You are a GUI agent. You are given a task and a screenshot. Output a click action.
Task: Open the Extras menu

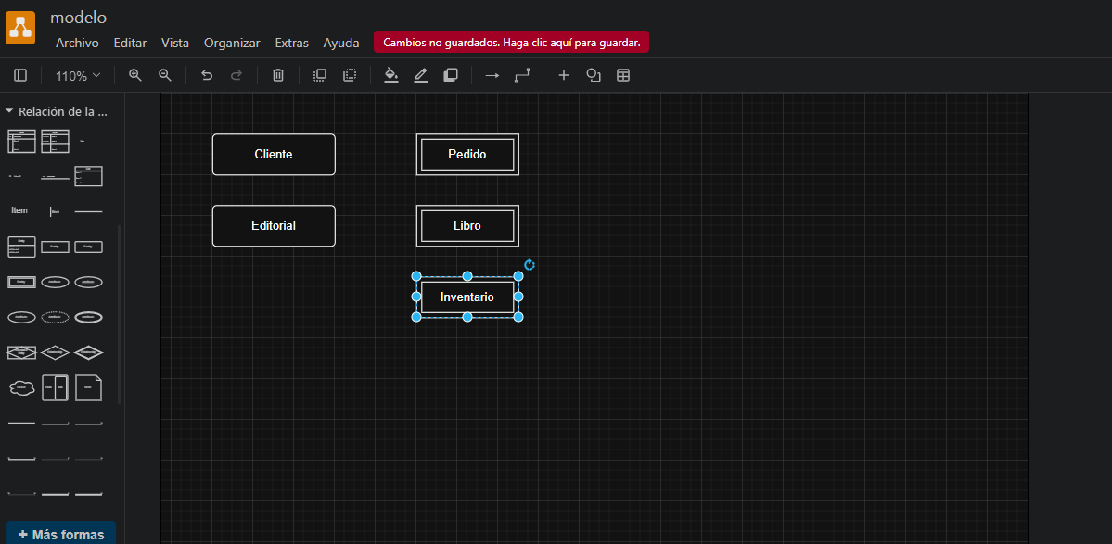pos(292,43)
